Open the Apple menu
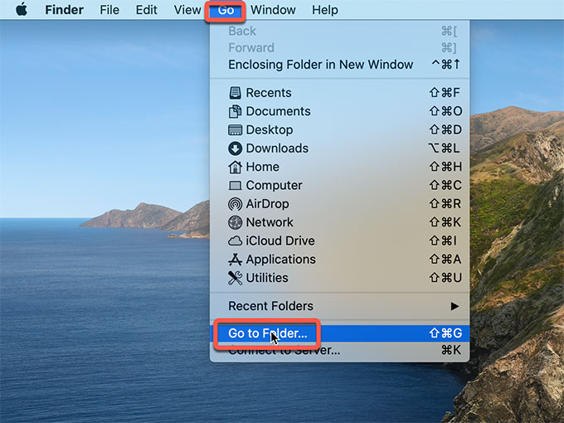564x423 pixels. (x=22, y=9)
